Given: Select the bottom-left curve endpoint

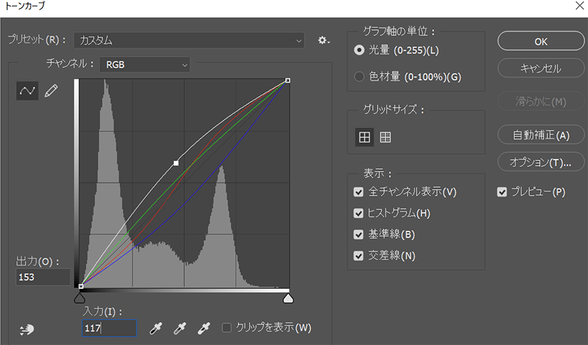Looking at the screenshot, I should click(81, 286).
